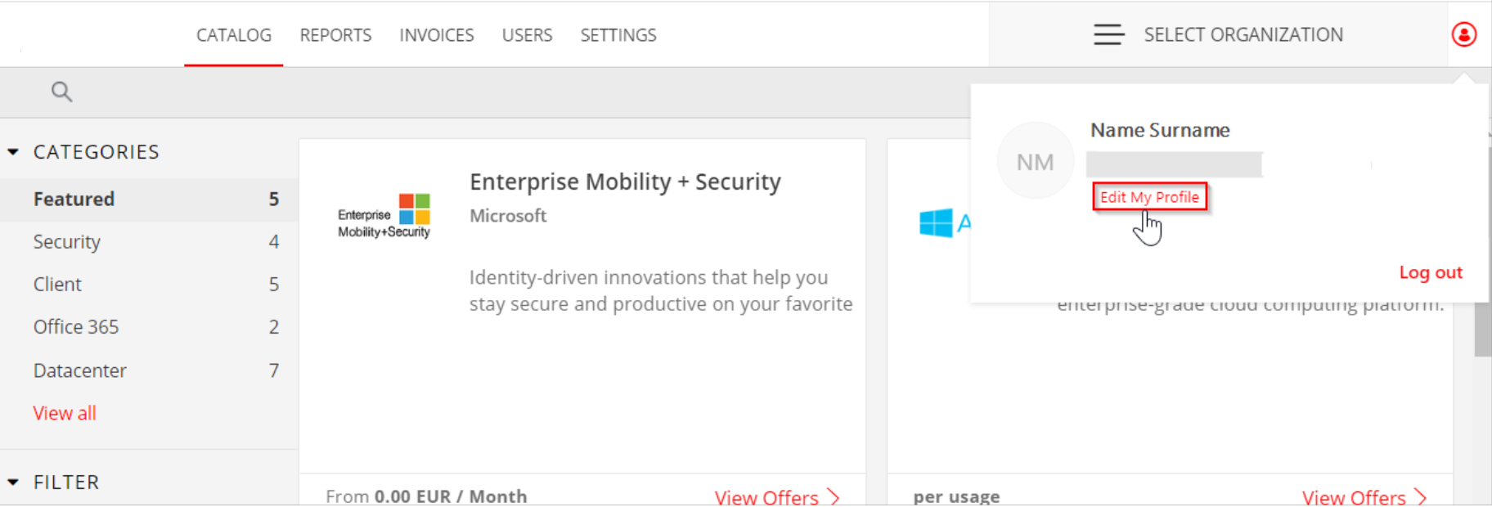1492x507 pixels.
Task: Open the Invoices tab
Action: pos(436,35)
